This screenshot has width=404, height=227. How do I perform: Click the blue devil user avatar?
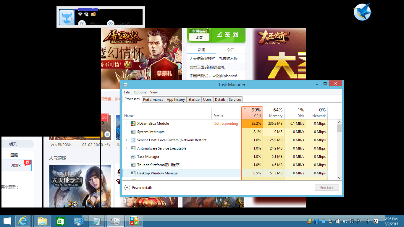pos(67,17)
